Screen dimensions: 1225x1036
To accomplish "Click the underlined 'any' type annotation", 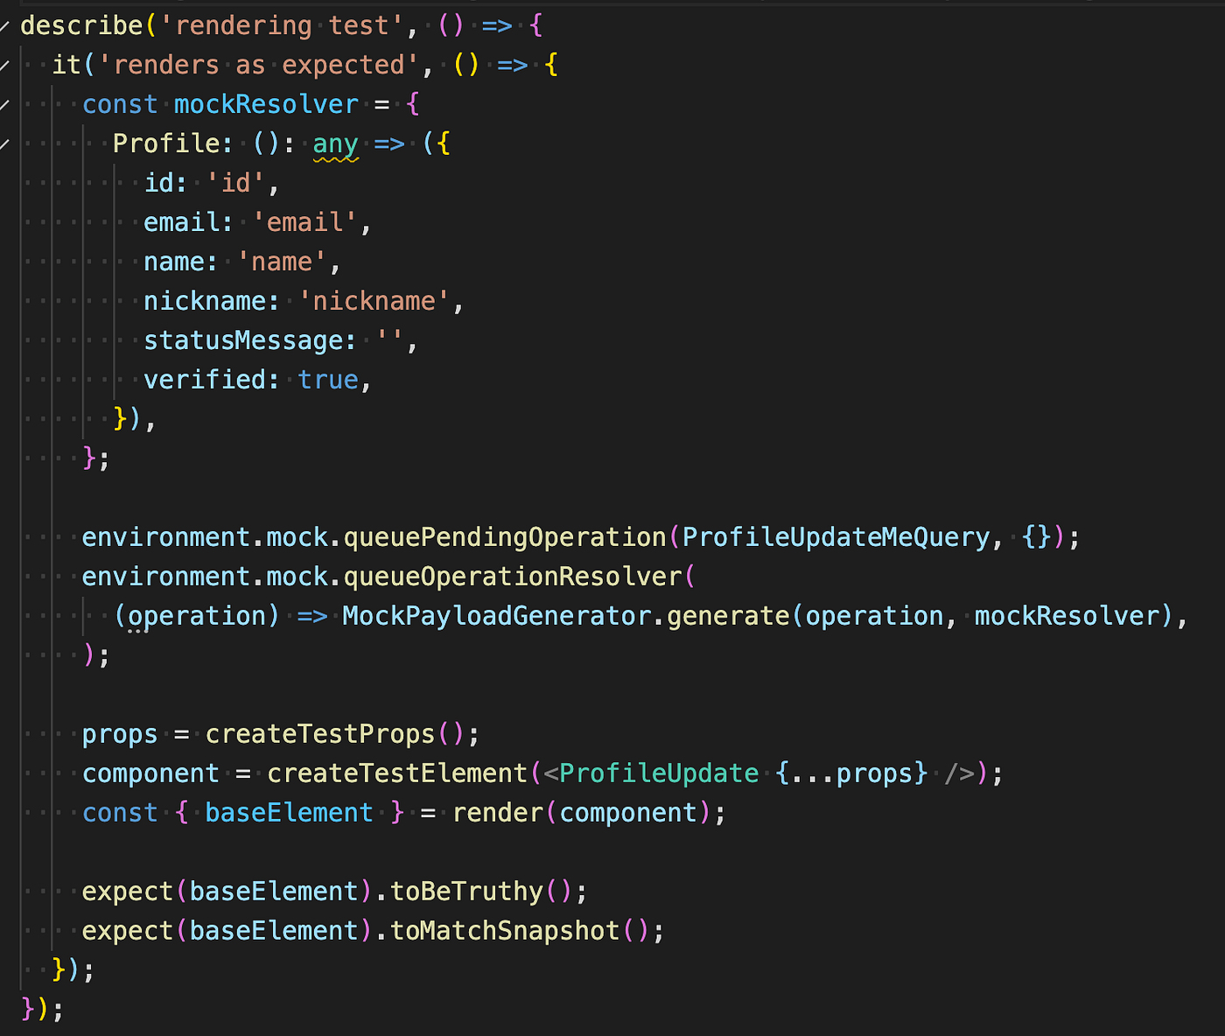I will [334, 143].
